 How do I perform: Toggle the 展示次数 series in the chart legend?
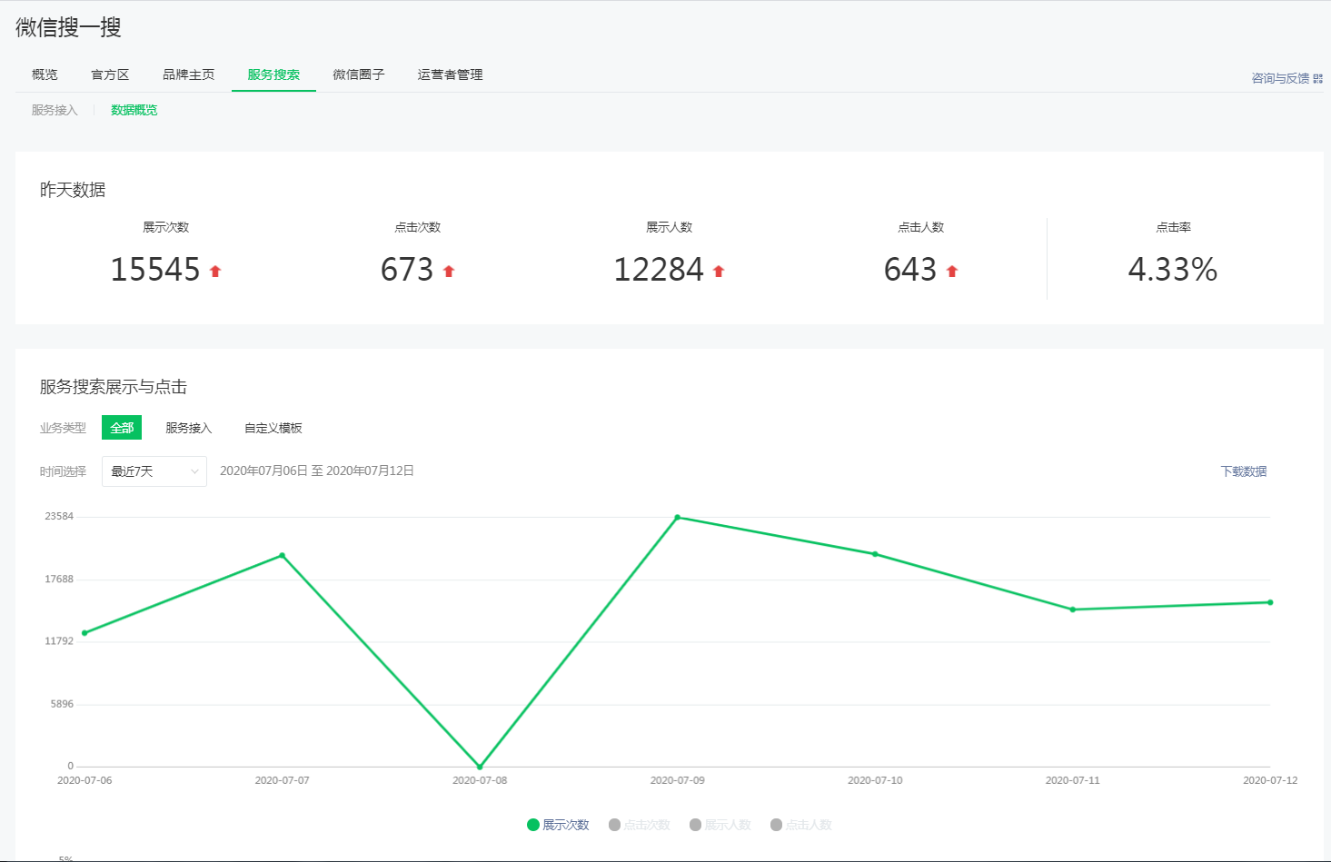pos(558,825)
